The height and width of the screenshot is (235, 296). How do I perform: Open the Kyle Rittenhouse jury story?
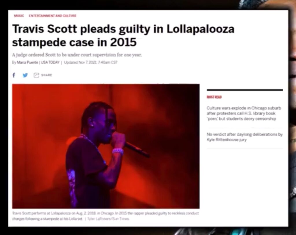point(245,137)
